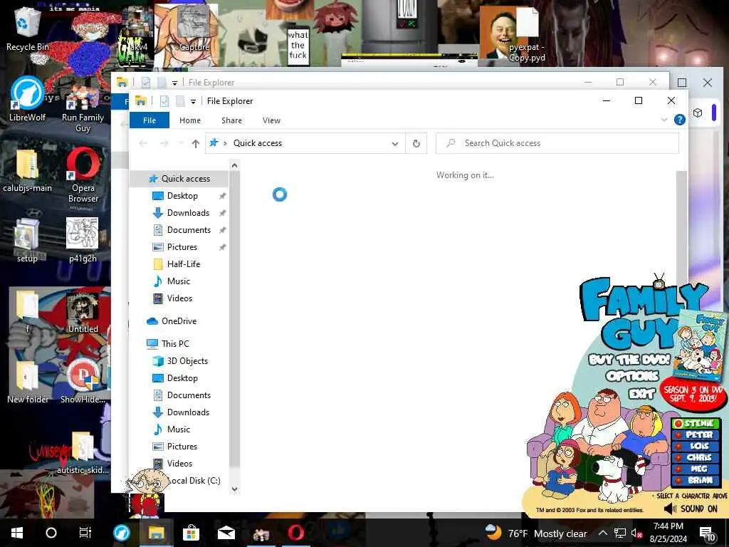
Task: Click LibreWolf icon in taskbar
Action: point(122,533)
